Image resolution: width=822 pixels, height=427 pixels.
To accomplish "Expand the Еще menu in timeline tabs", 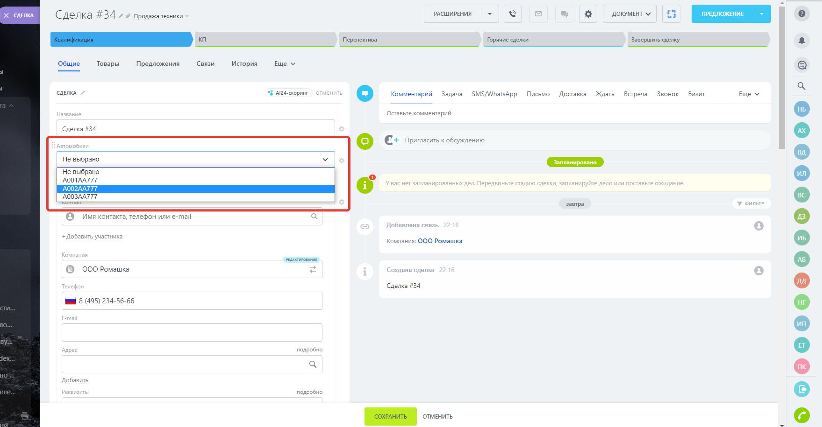I will [x=749, y=94].
